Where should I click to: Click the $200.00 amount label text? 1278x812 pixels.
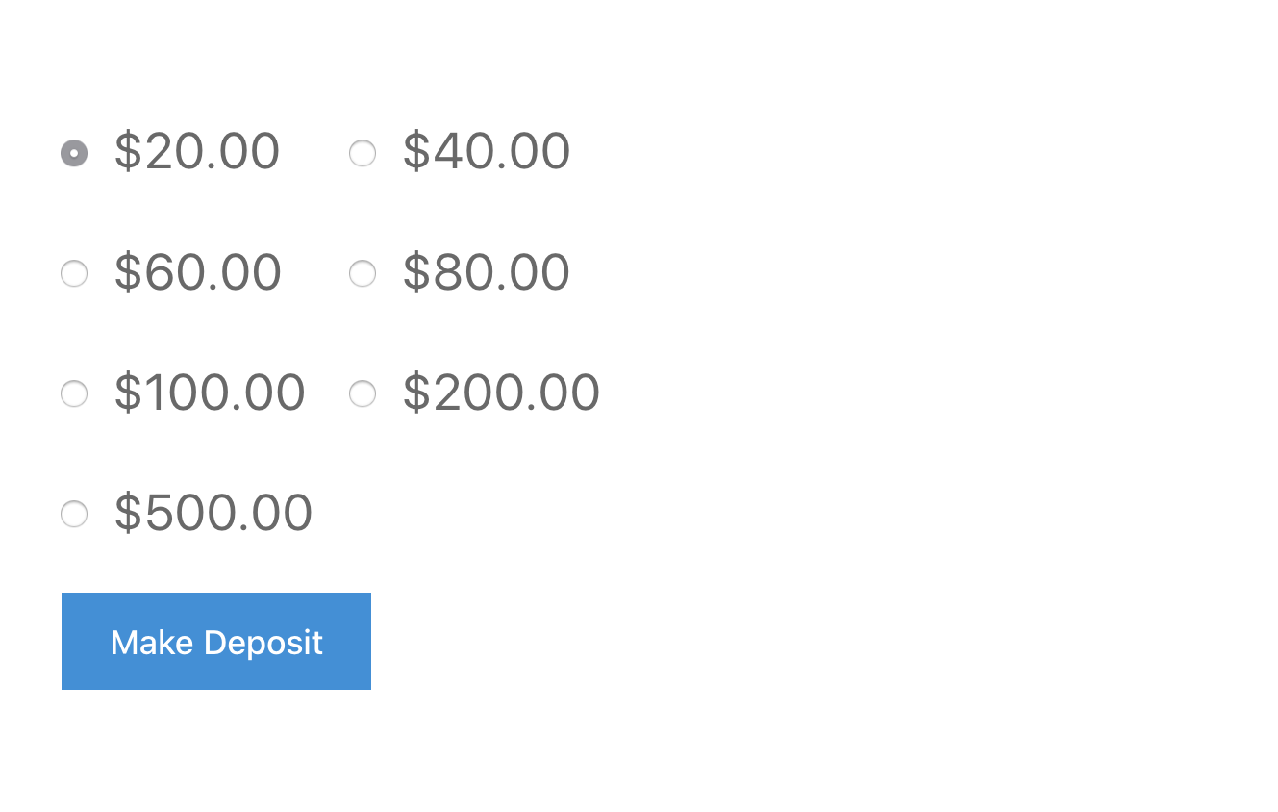pyautogui.click(x=501, y=393)
